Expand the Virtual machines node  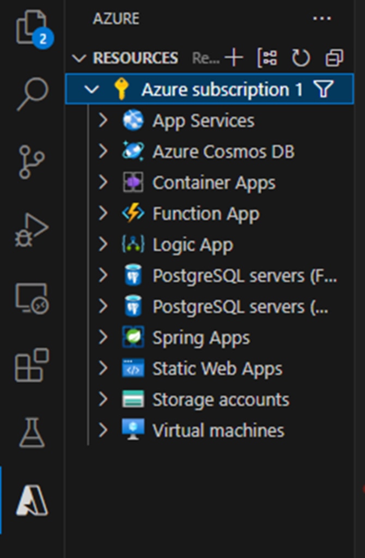click(x=103, y=430)
